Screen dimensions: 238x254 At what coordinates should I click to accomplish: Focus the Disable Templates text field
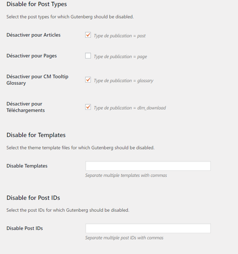[x=148, y=166]
